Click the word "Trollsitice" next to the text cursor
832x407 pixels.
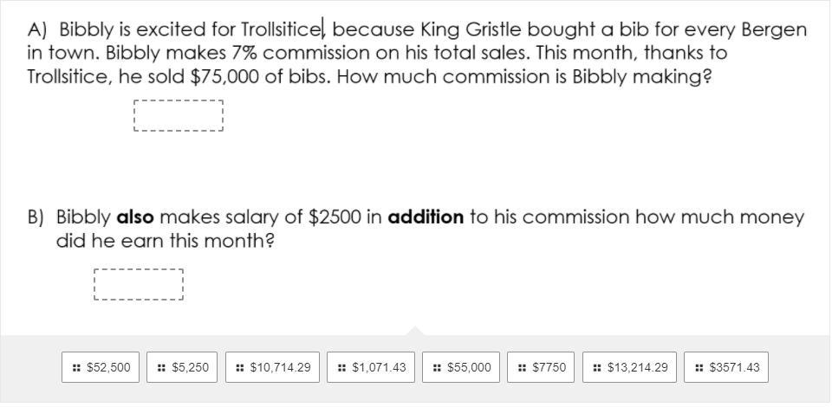281,30
